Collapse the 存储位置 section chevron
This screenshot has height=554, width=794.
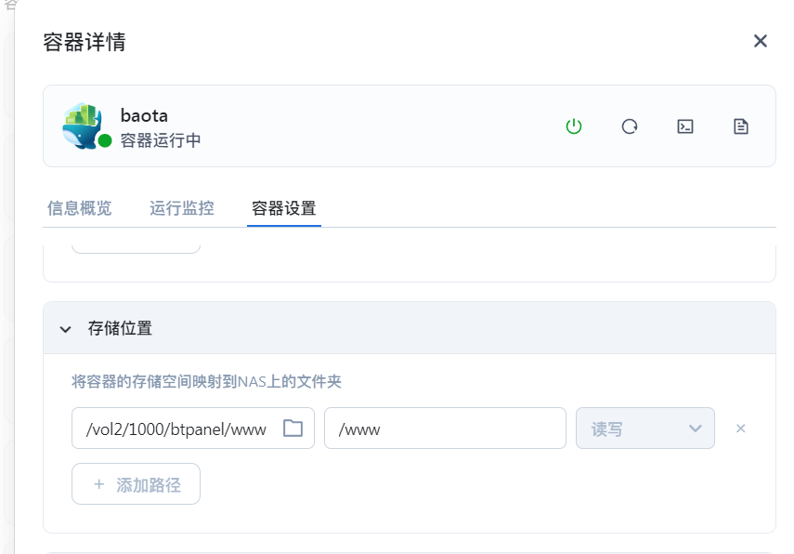click(x=66, y=328)
